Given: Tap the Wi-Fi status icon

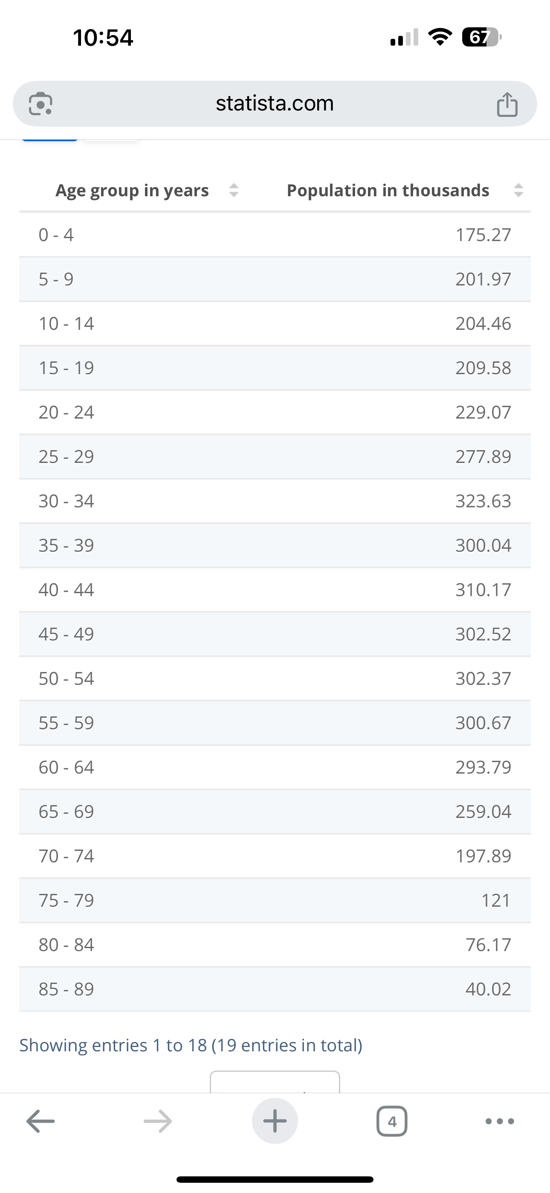Looking at the screenshot, I should coord(440,37).
